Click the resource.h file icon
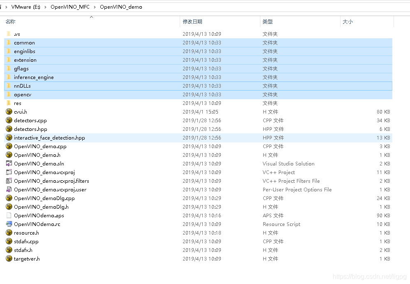Screen dimensions: 410x284 point(9,233)
